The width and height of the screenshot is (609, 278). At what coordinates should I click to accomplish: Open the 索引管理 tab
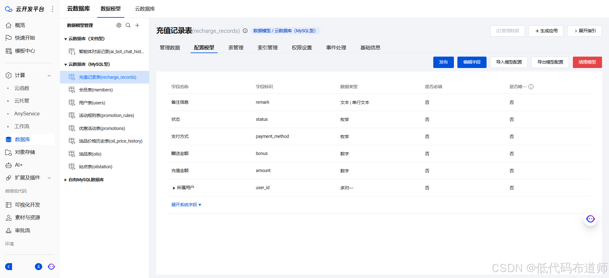(267, 48)
